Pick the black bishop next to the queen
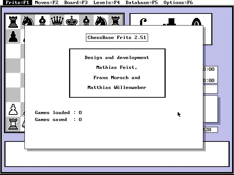 click(x=42, y=21)
